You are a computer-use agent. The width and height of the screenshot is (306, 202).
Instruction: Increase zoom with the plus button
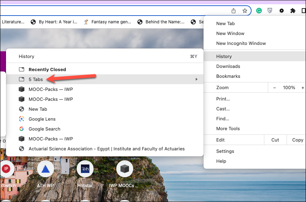pyautogui.click(x=303, y=88)
